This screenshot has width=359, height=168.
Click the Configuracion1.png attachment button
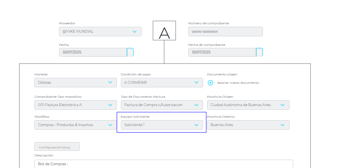pyautogui.click(x=57, y=147)
